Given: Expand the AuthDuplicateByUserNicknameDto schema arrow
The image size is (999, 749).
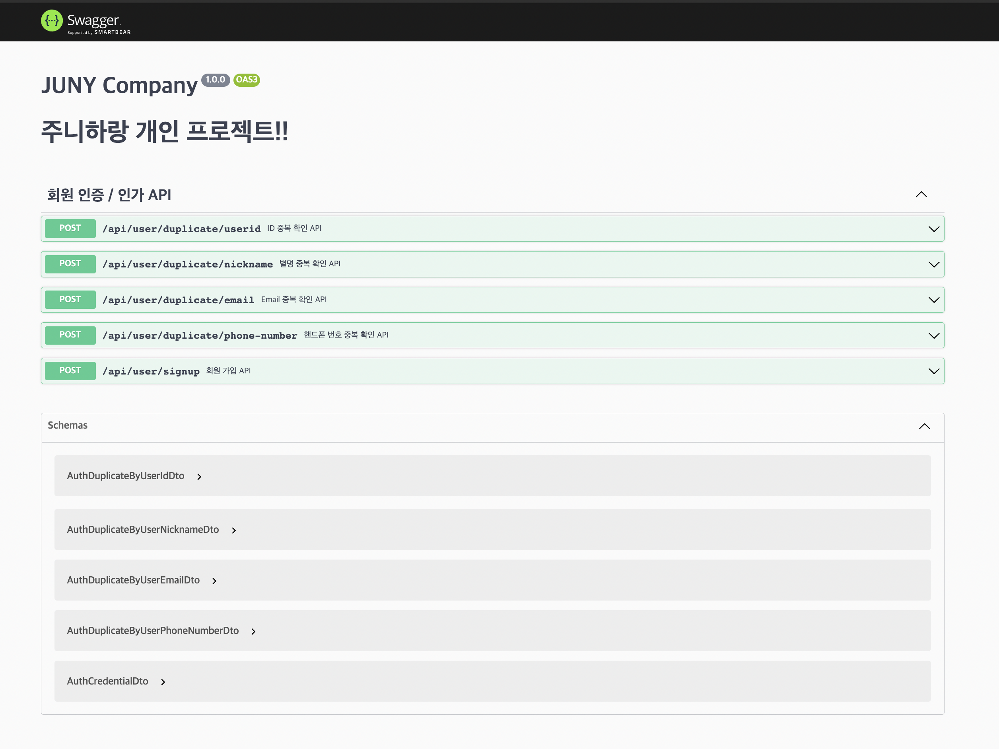Looking at the screenshot, I should (234, 530).
